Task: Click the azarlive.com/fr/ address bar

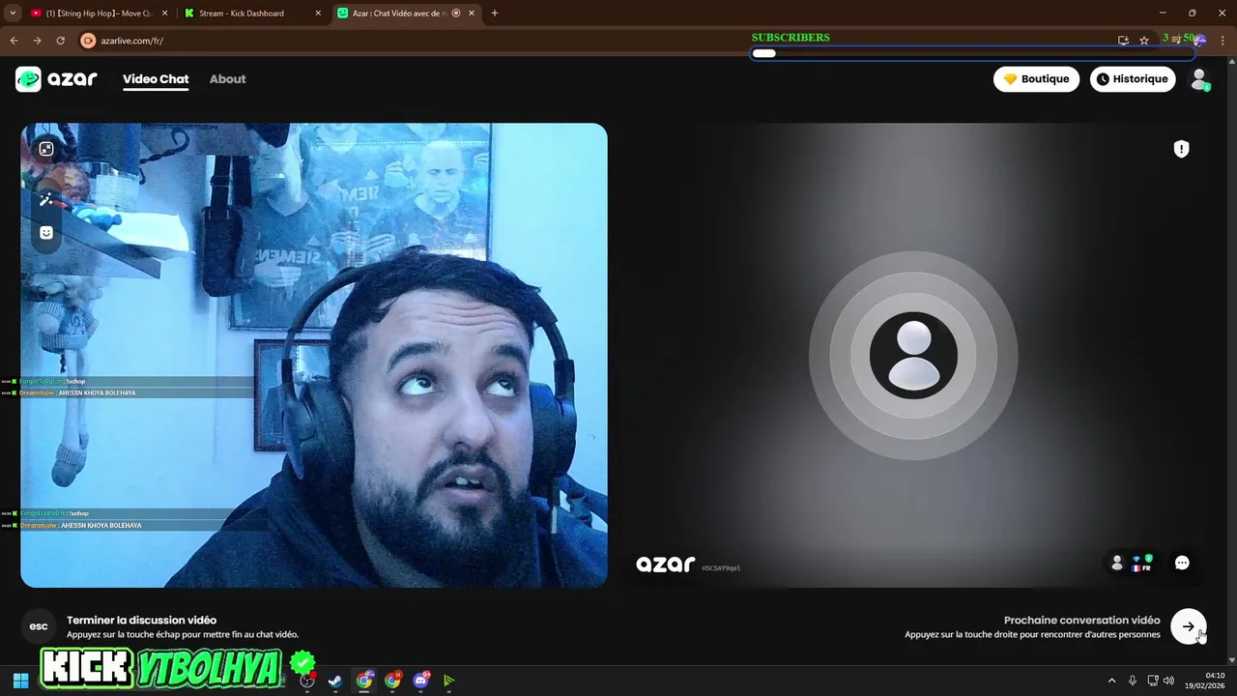Action: click(131, 41)
